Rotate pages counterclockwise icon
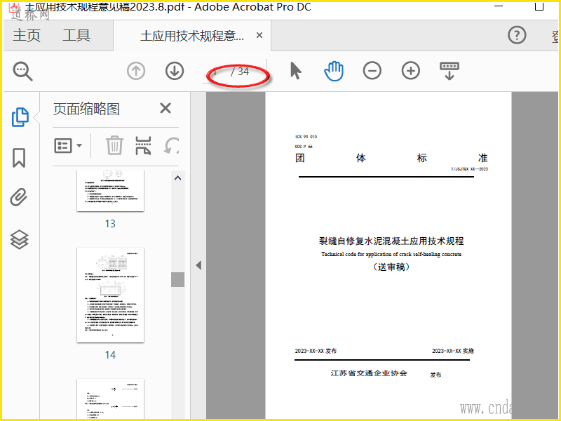This screenshot has height=421, width=561. (x=171, y=146)
